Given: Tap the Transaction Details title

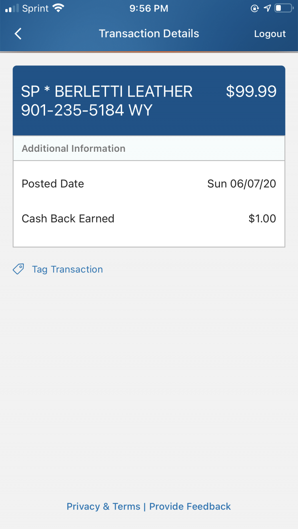Looking at the screenshot, I should [149, 34].
